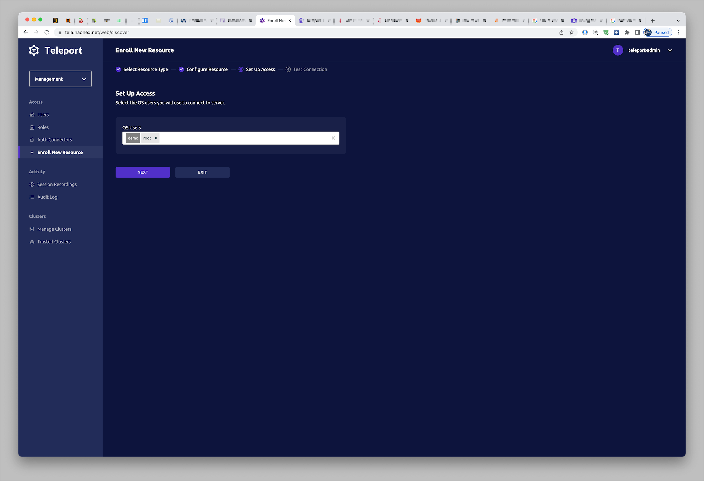Expand the Management dropdown
704x481 pixels.
point(61,79)
